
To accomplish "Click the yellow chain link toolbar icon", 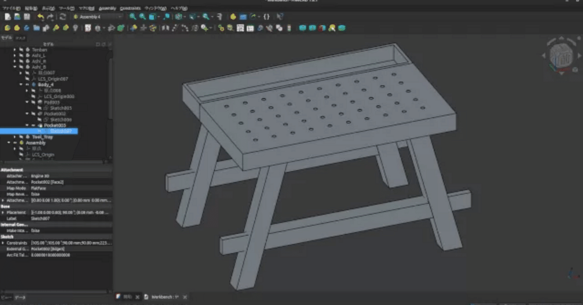I will pyautogui.click(x=222, y=28).
